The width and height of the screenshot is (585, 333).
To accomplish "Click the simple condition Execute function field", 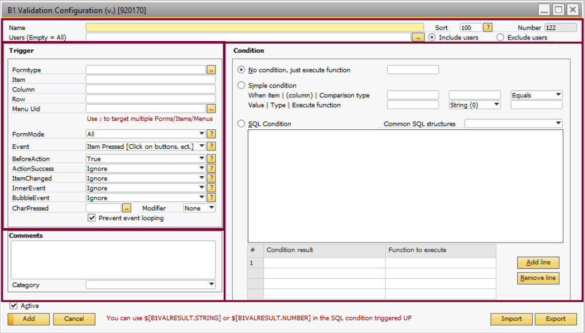I will point(536,105).
